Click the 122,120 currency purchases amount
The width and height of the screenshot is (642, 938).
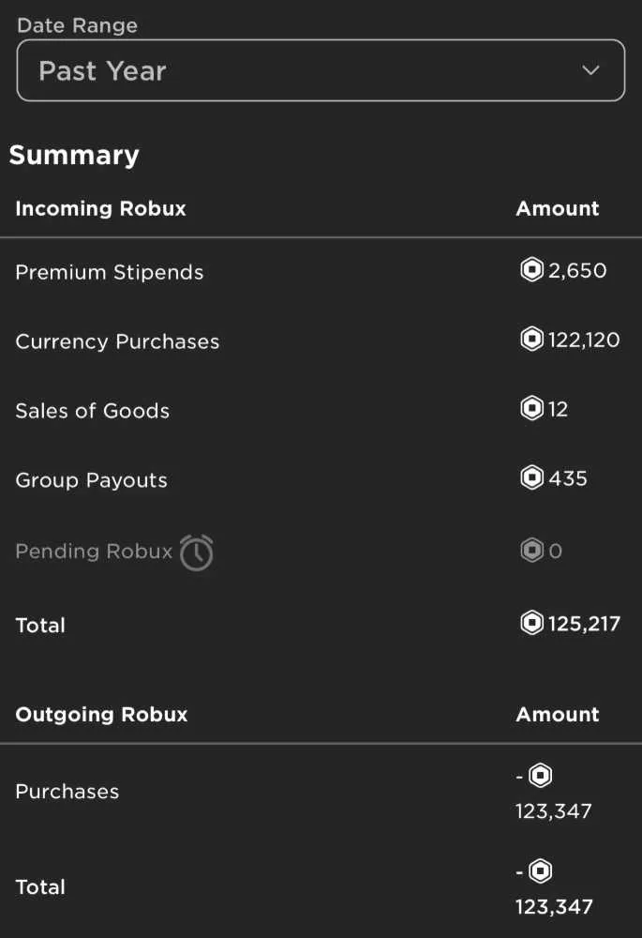click(x=583, y=340)
